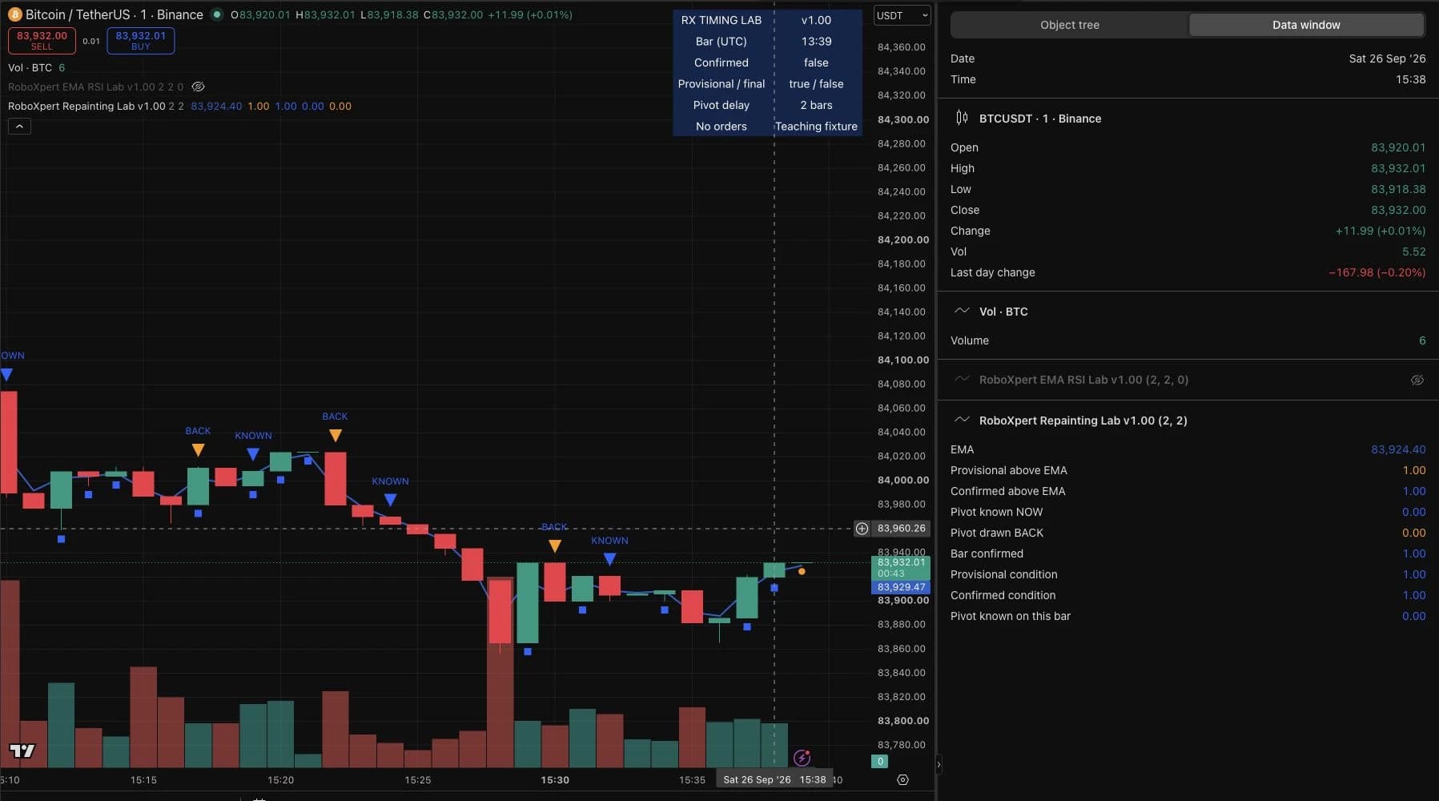
Task: Click the 0.01 spread value
Action: [91, 41]
